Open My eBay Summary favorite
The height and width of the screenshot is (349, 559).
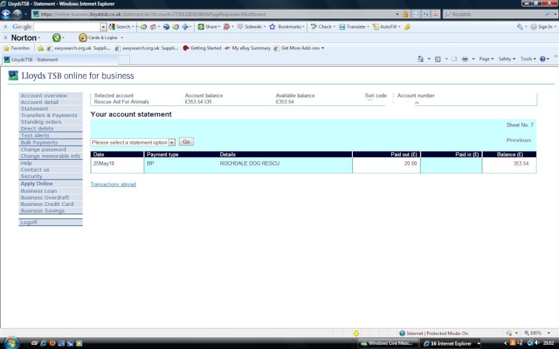click(x=248, y=48)
